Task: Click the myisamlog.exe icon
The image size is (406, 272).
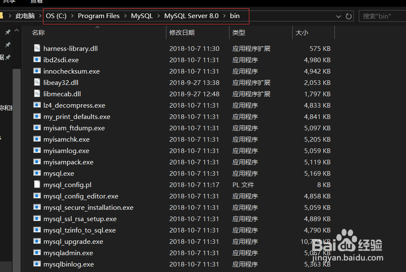Action: coord(37,151)
